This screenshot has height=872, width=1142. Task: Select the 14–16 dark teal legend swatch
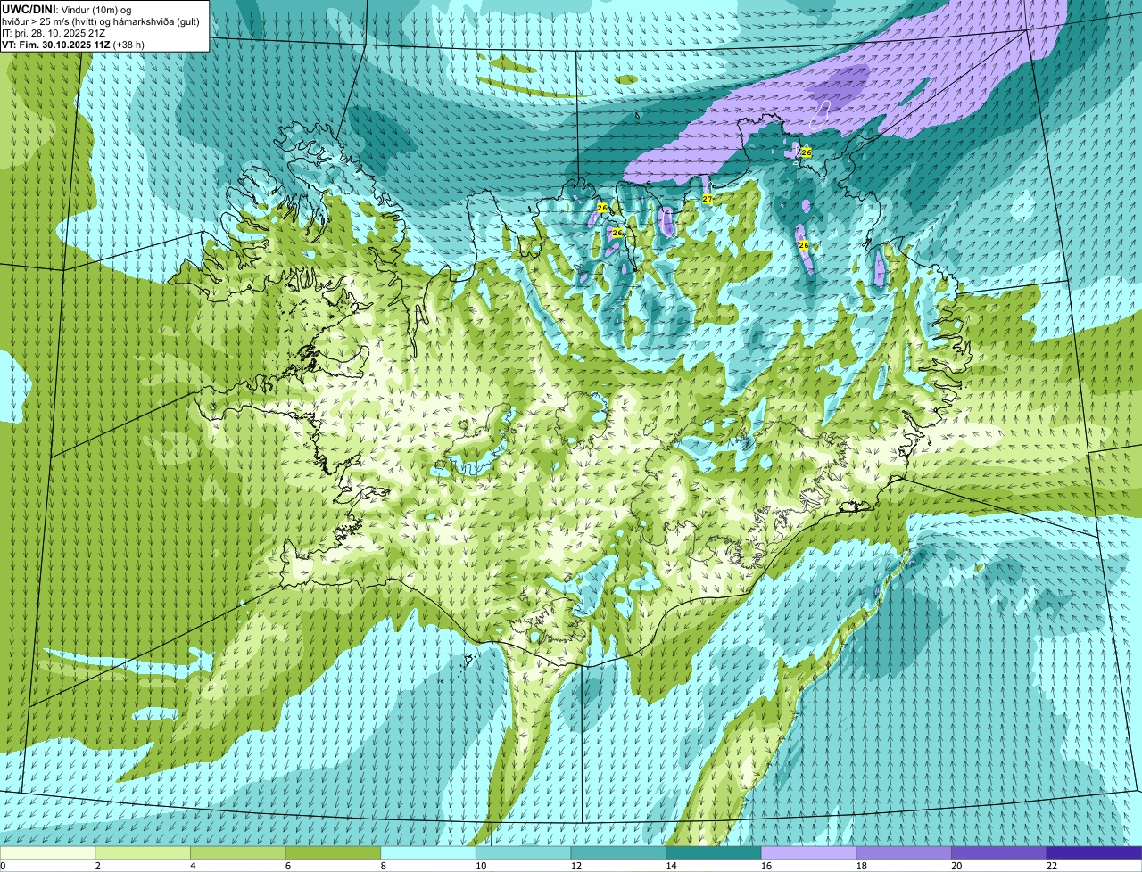coord(714,852)
